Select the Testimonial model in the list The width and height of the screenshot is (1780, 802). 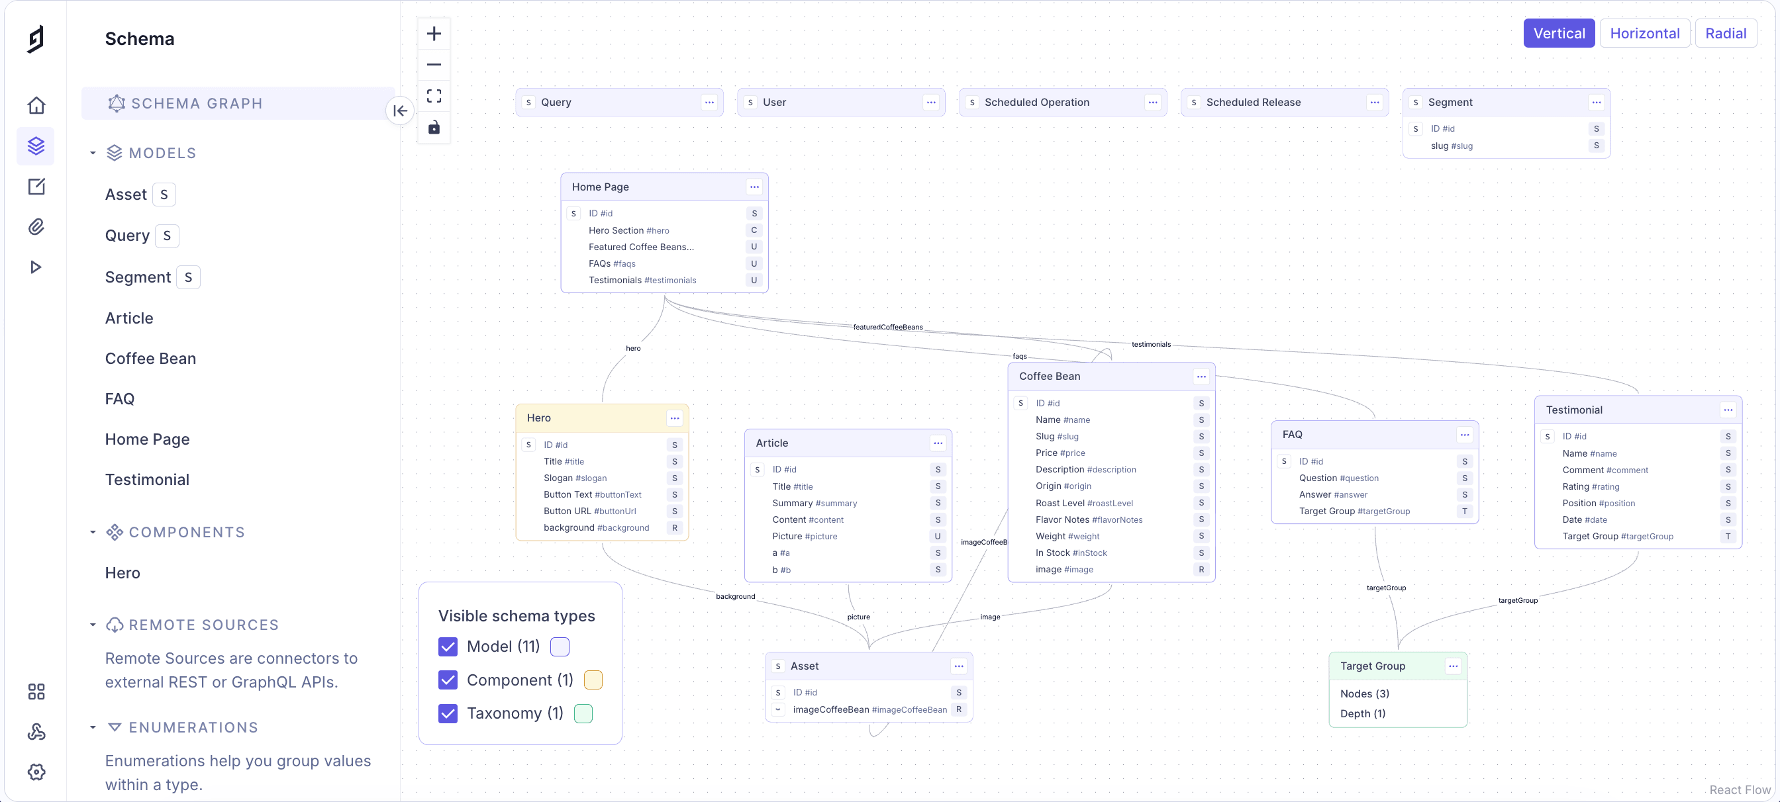click(x=147, y=479)
